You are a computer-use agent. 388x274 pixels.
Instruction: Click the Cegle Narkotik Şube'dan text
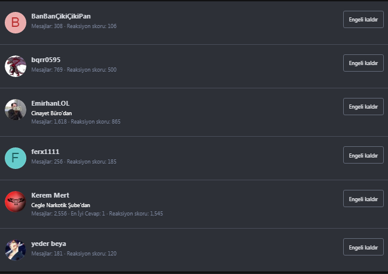click(x=60, y=205)
